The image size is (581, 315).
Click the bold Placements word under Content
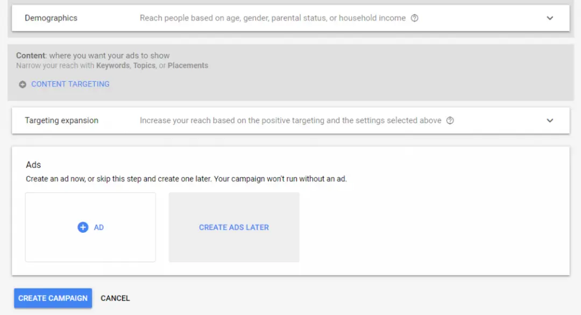tap(188, 66)
